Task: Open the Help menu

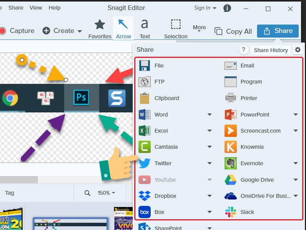Action: (x=54, y=8)
